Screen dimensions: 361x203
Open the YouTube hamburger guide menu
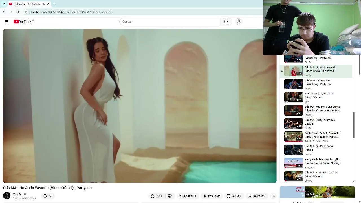7,21
